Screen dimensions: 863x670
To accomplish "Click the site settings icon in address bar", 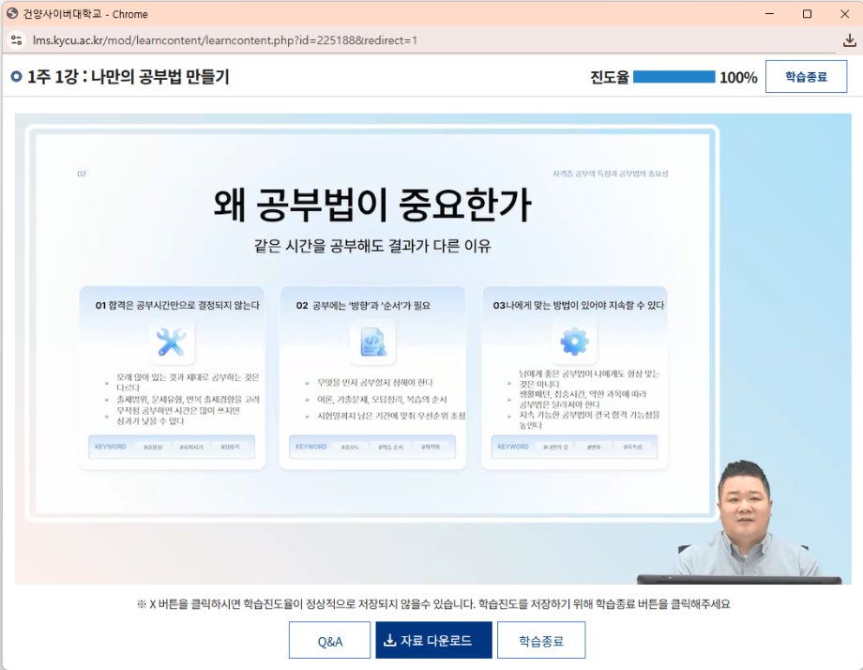I will click(x=17, y=40).
